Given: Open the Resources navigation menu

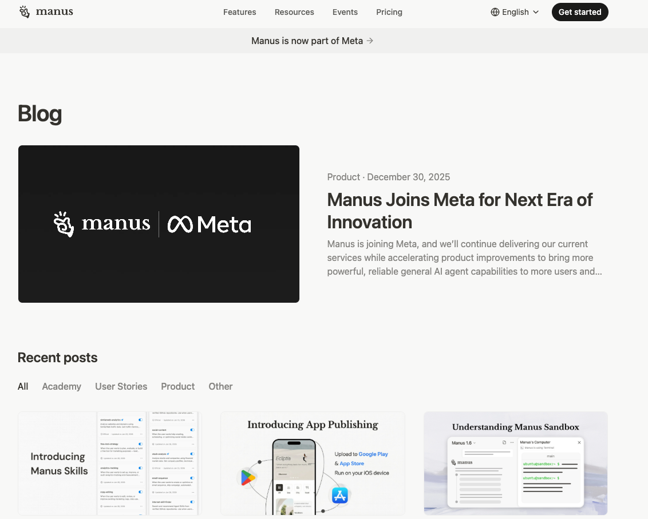Looking at the screenshot, I should (x=294, y=12).
